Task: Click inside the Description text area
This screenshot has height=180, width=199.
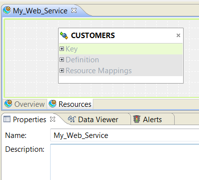Action: [125, 162]
